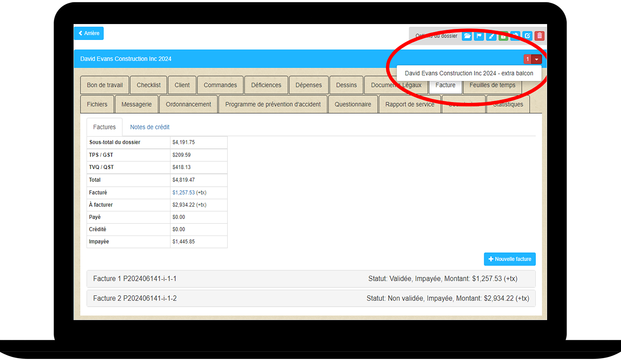
Task: Go back using the Arrière button
Action: (x=89, y=33)
